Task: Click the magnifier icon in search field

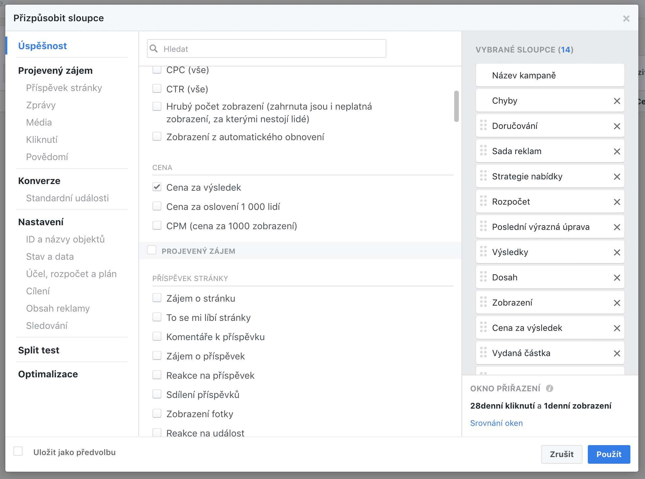Action: 154,49
